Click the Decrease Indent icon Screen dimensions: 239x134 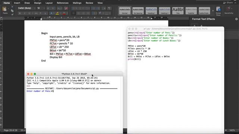[x=93, y=8]
